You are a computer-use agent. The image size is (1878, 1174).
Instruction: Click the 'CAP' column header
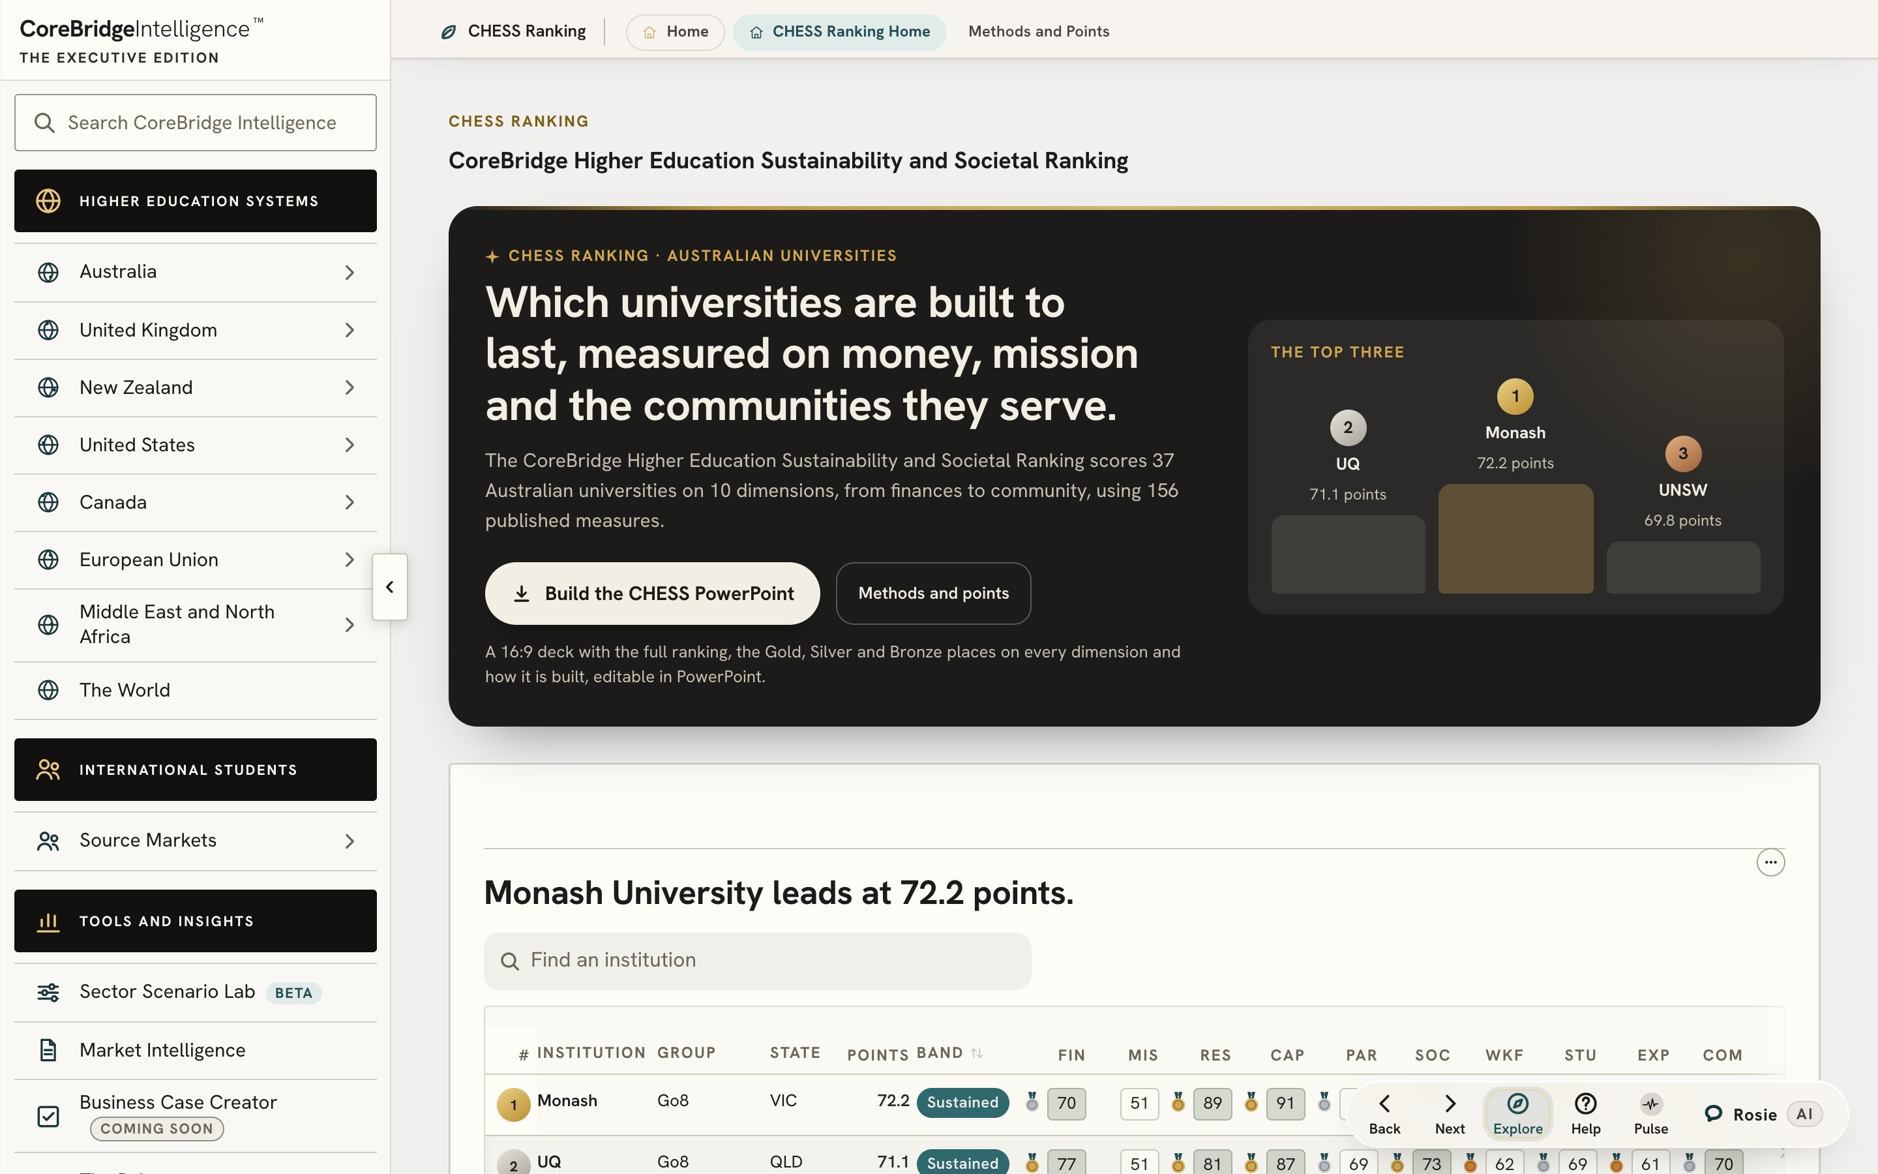point(1287,1055)
